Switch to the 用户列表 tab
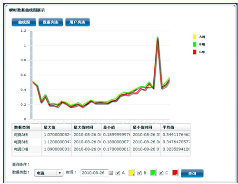 78,22
